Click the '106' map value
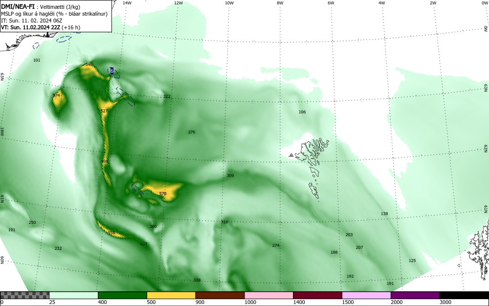489x306 pixels. 302,112
